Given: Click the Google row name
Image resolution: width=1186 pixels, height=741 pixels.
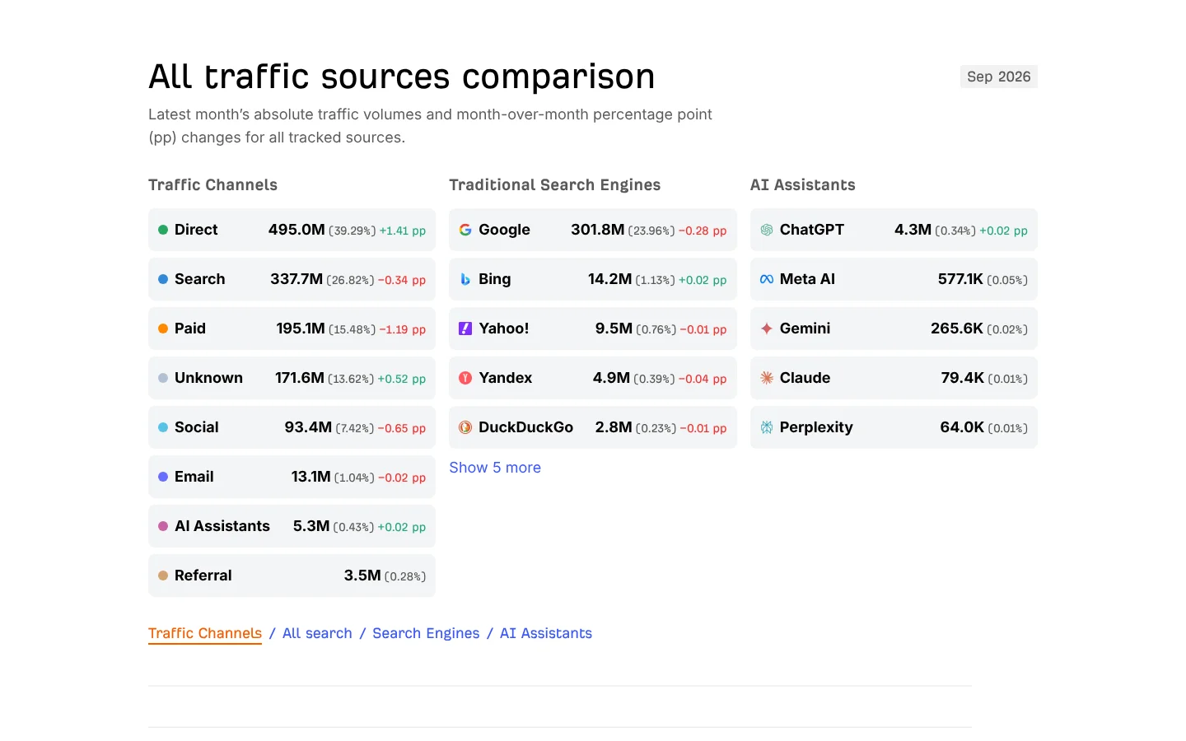Looking at the screenshot, I should (x=504, y=230).
